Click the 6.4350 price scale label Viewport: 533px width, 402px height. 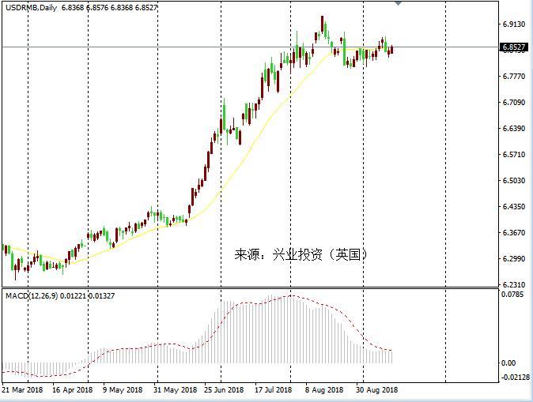513,206
